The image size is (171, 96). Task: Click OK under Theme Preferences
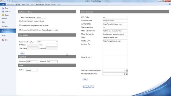click(x=85, y=79)
